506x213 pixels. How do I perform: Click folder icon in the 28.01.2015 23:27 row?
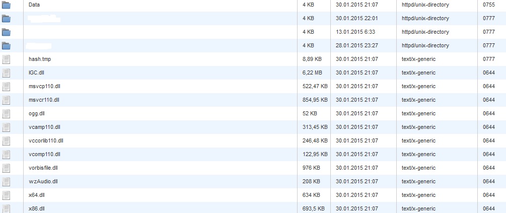6,46
